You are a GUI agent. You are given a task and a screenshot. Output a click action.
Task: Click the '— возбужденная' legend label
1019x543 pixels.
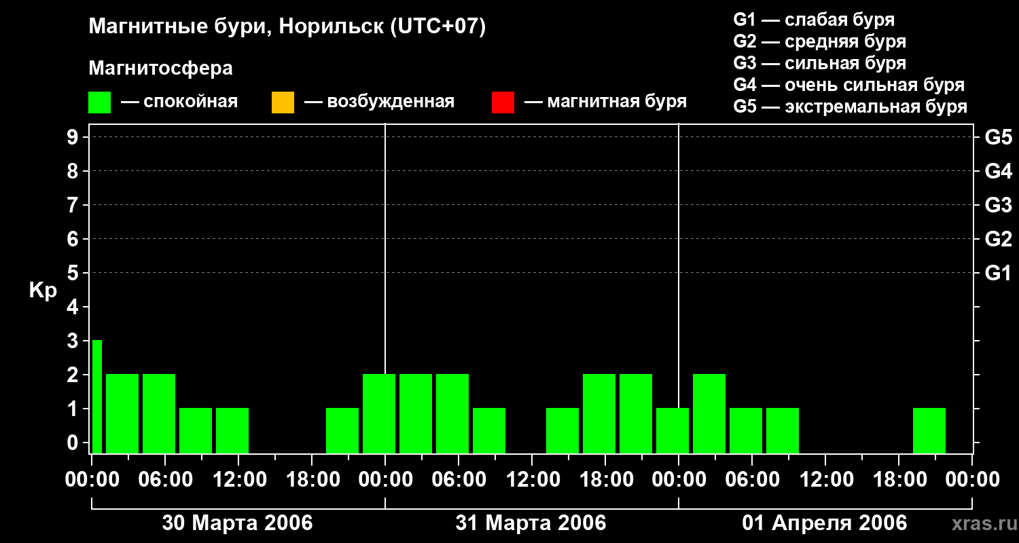click(379, 102)
